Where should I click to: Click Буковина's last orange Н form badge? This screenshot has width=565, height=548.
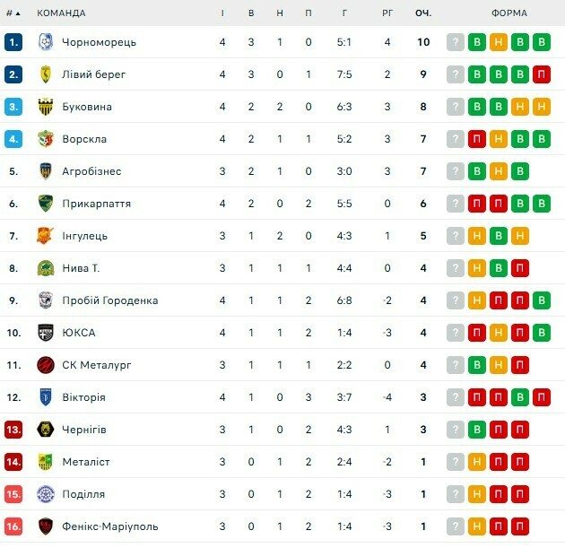point(541,107)
